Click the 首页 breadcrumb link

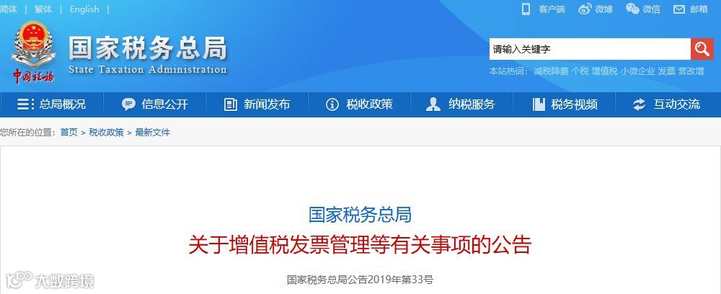tap(69, 133)
